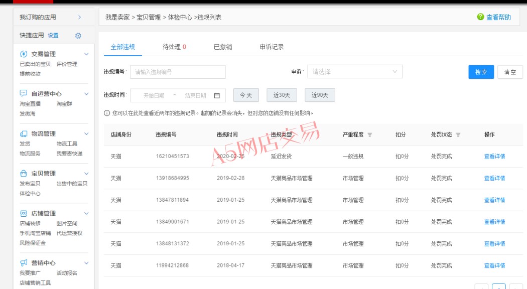Open 店铺装修 in sidebar
Viewport: 527px width, 289px height.
click(x=30, y=223)
